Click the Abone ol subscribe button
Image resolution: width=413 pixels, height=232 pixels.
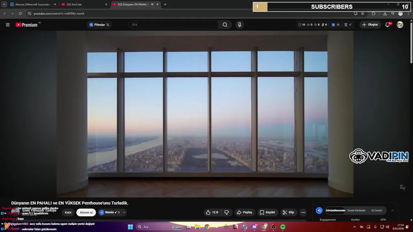tap(86, 212)
